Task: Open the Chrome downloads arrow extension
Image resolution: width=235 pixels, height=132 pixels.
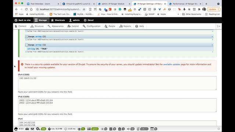Action: pos(184,9)
